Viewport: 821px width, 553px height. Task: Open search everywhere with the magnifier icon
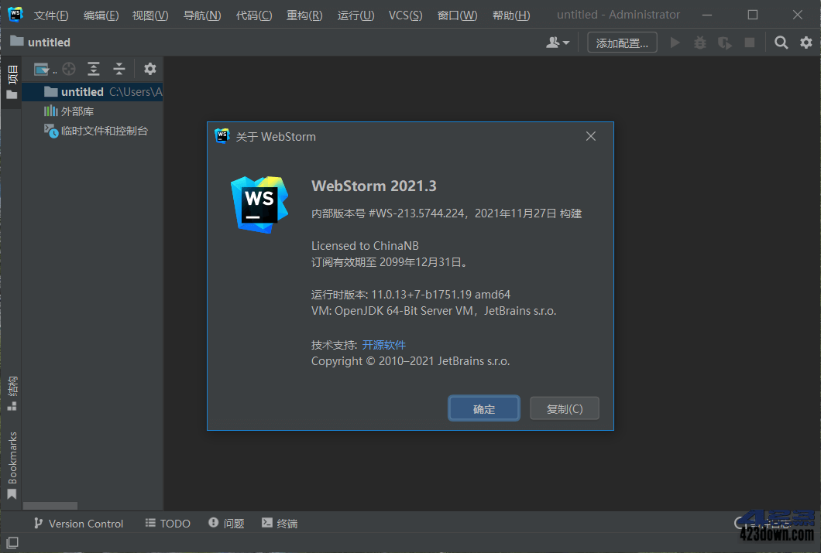coord(781,43)
